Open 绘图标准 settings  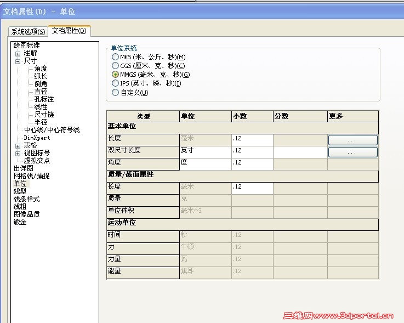(x=26, y=46)
